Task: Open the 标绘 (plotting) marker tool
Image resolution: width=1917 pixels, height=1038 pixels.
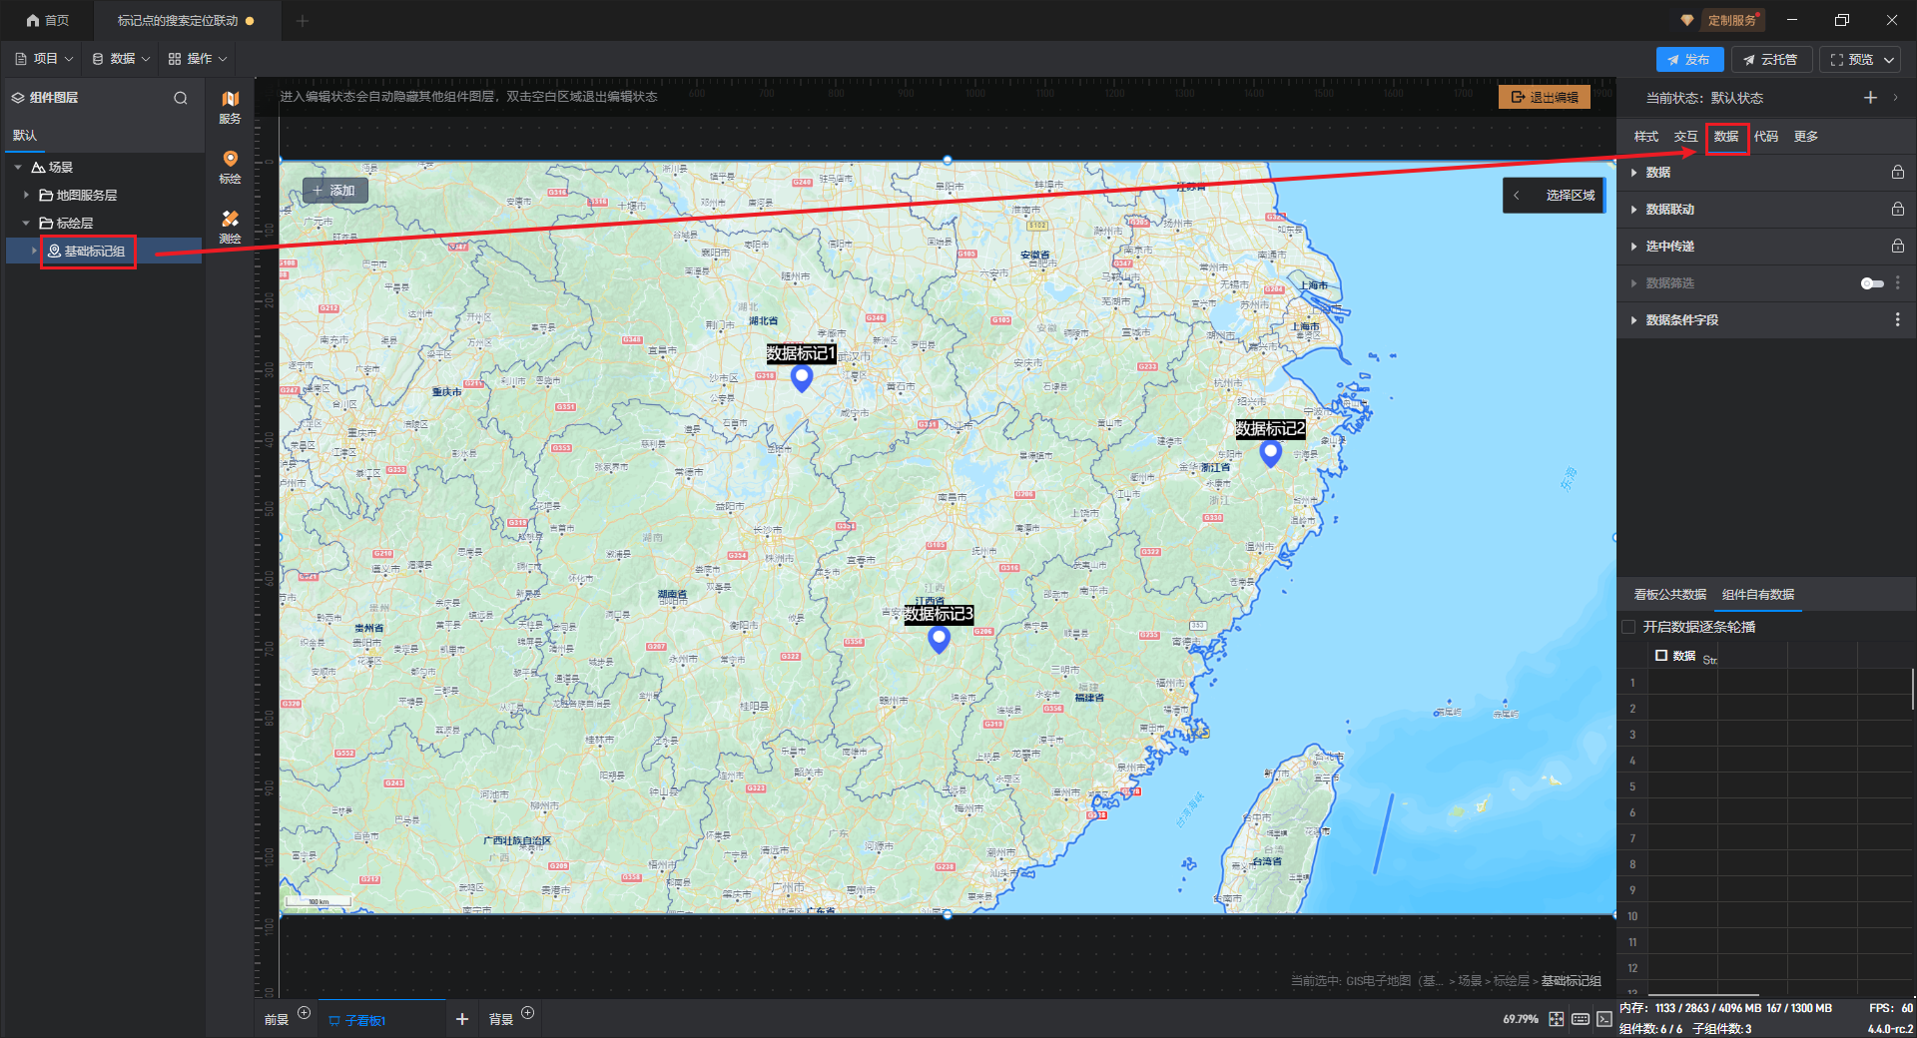Action: coord(230,167)
